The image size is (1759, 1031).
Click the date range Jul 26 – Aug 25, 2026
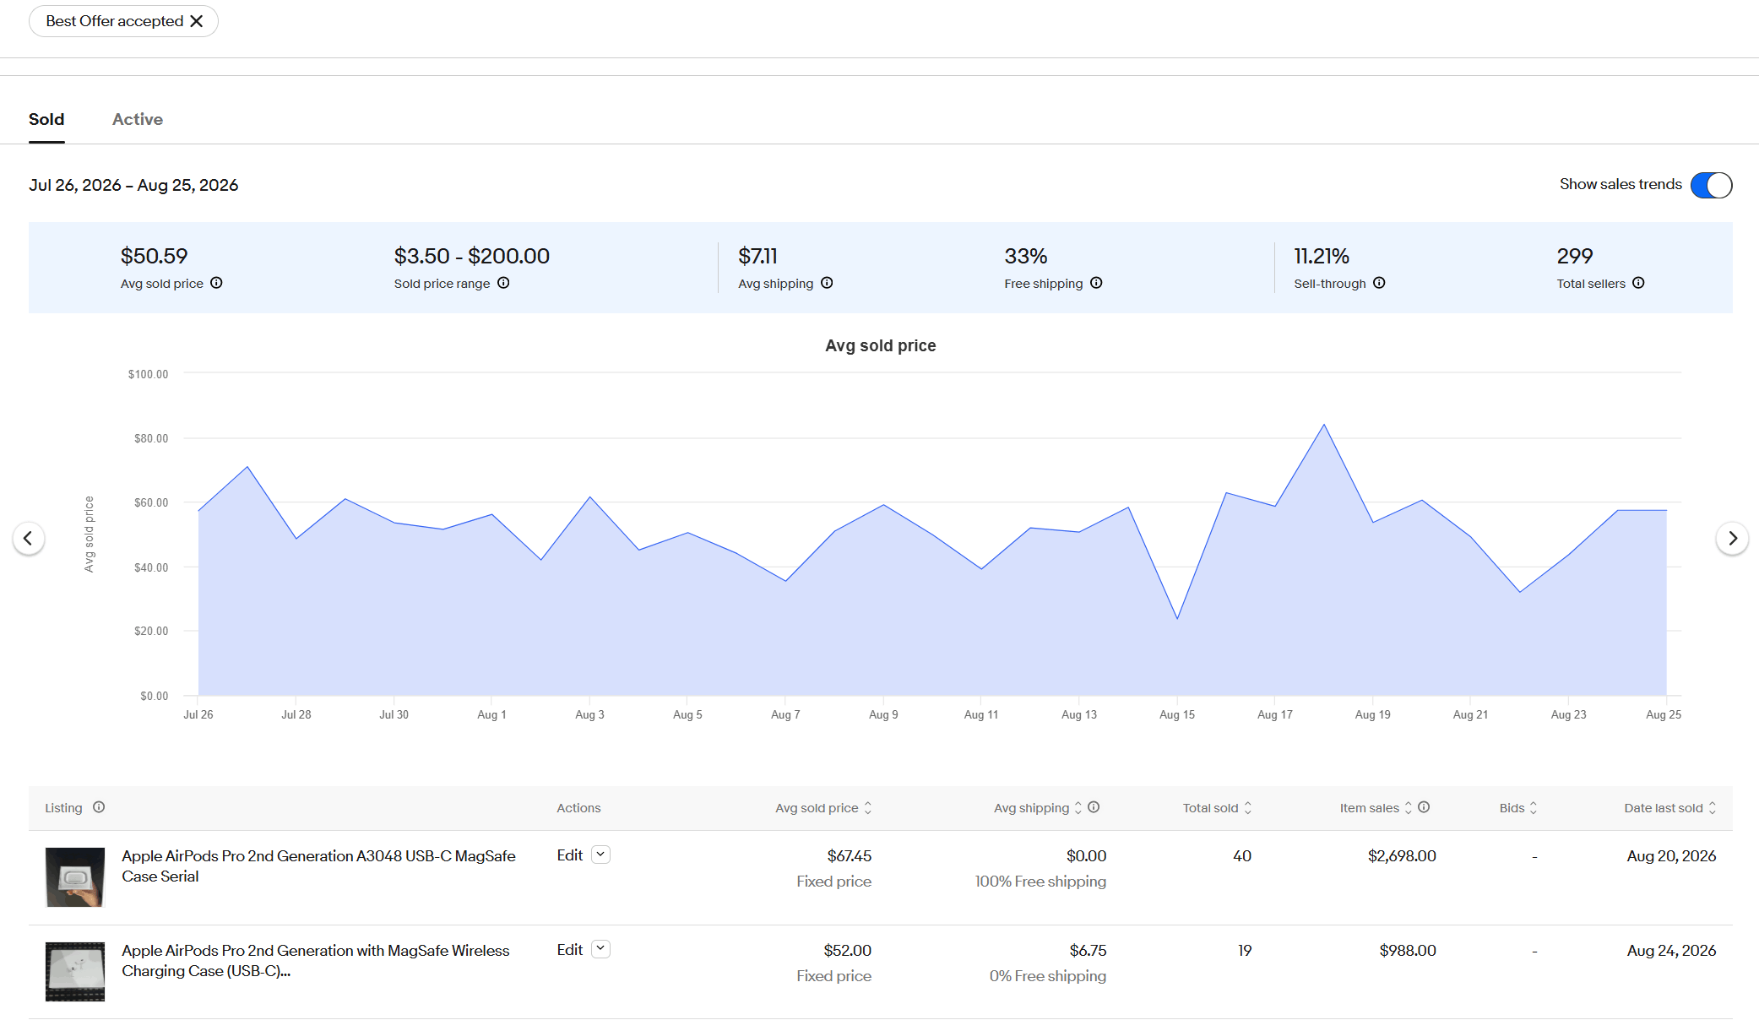point(133,185)
